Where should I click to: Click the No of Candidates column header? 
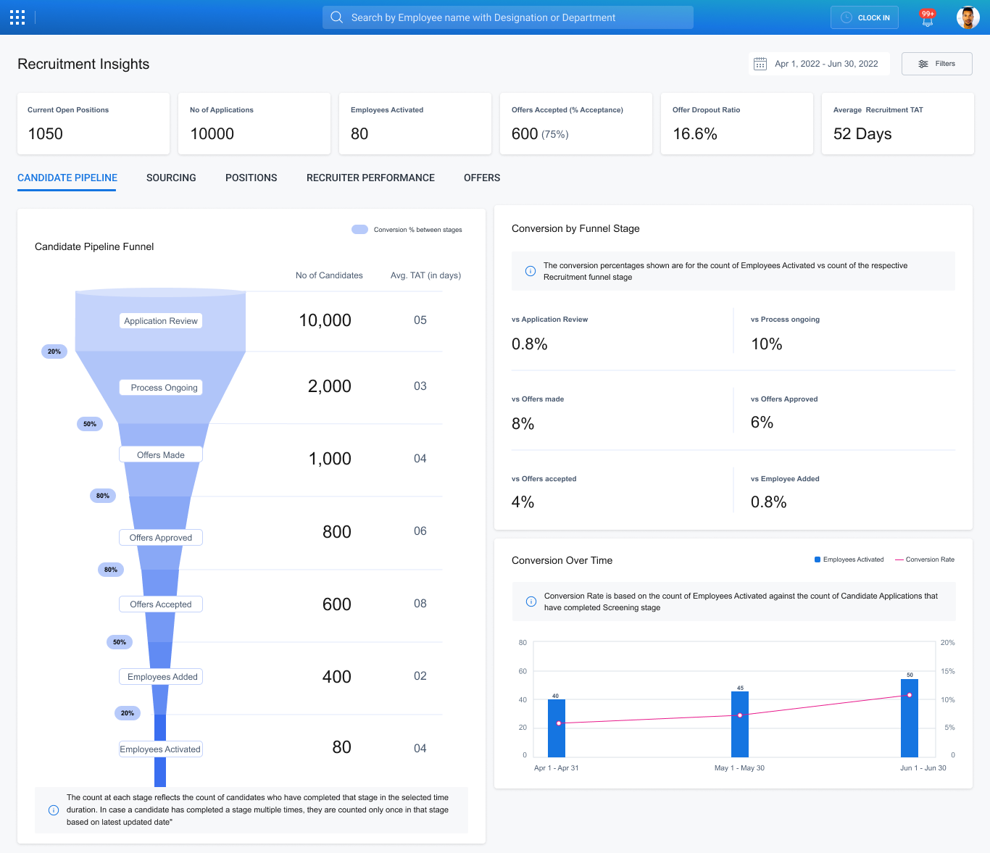click(x=329, y=275)
